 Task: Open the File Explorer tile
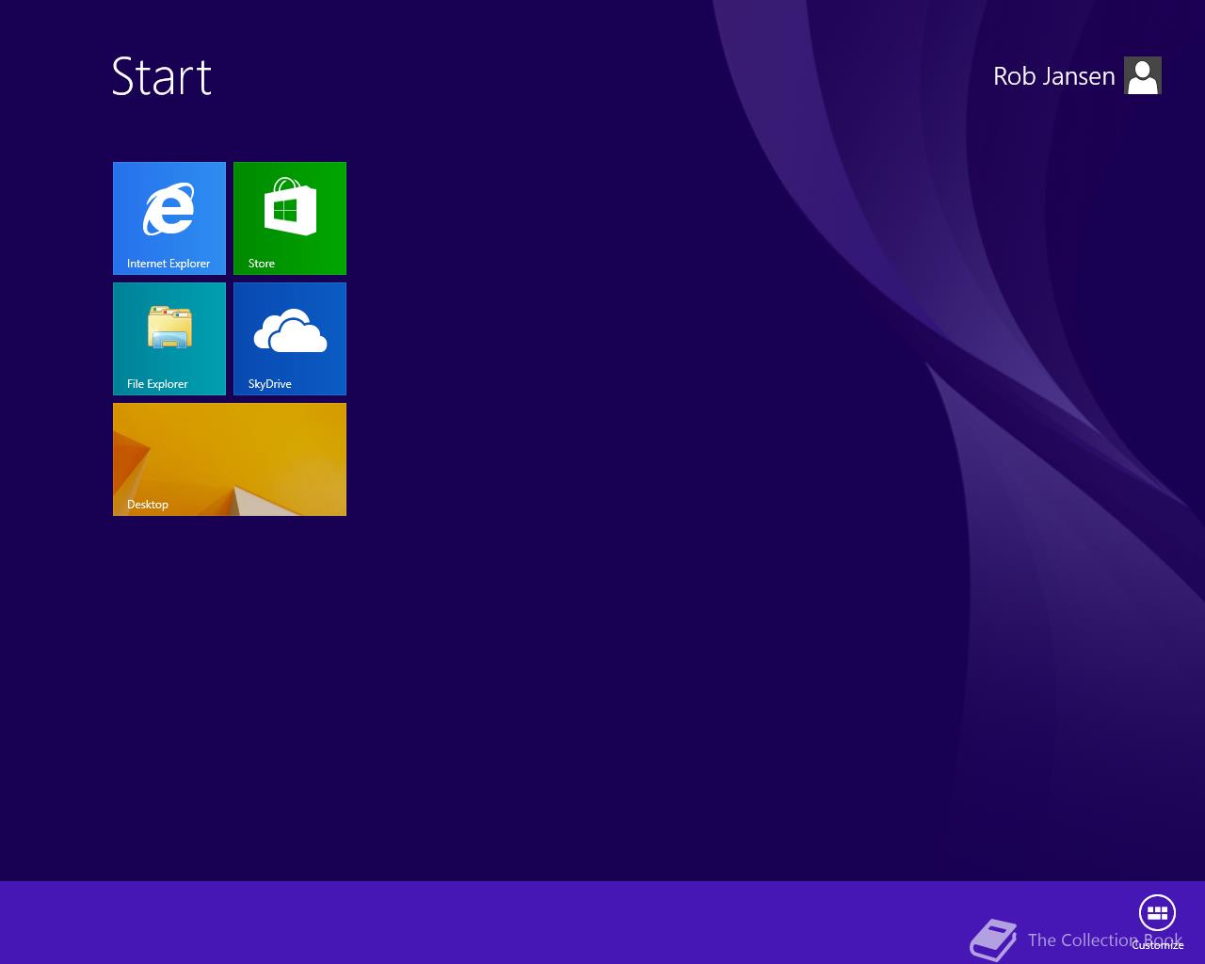tap(169, 339)
